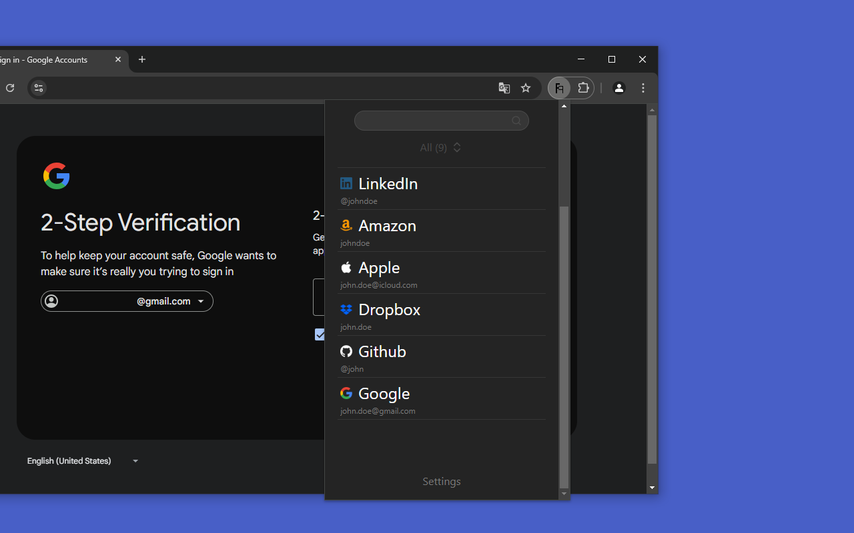The height and width of the screenshot is (533, 854).
Task: Open Settings at the popup bottom
Action: (441, 481)
